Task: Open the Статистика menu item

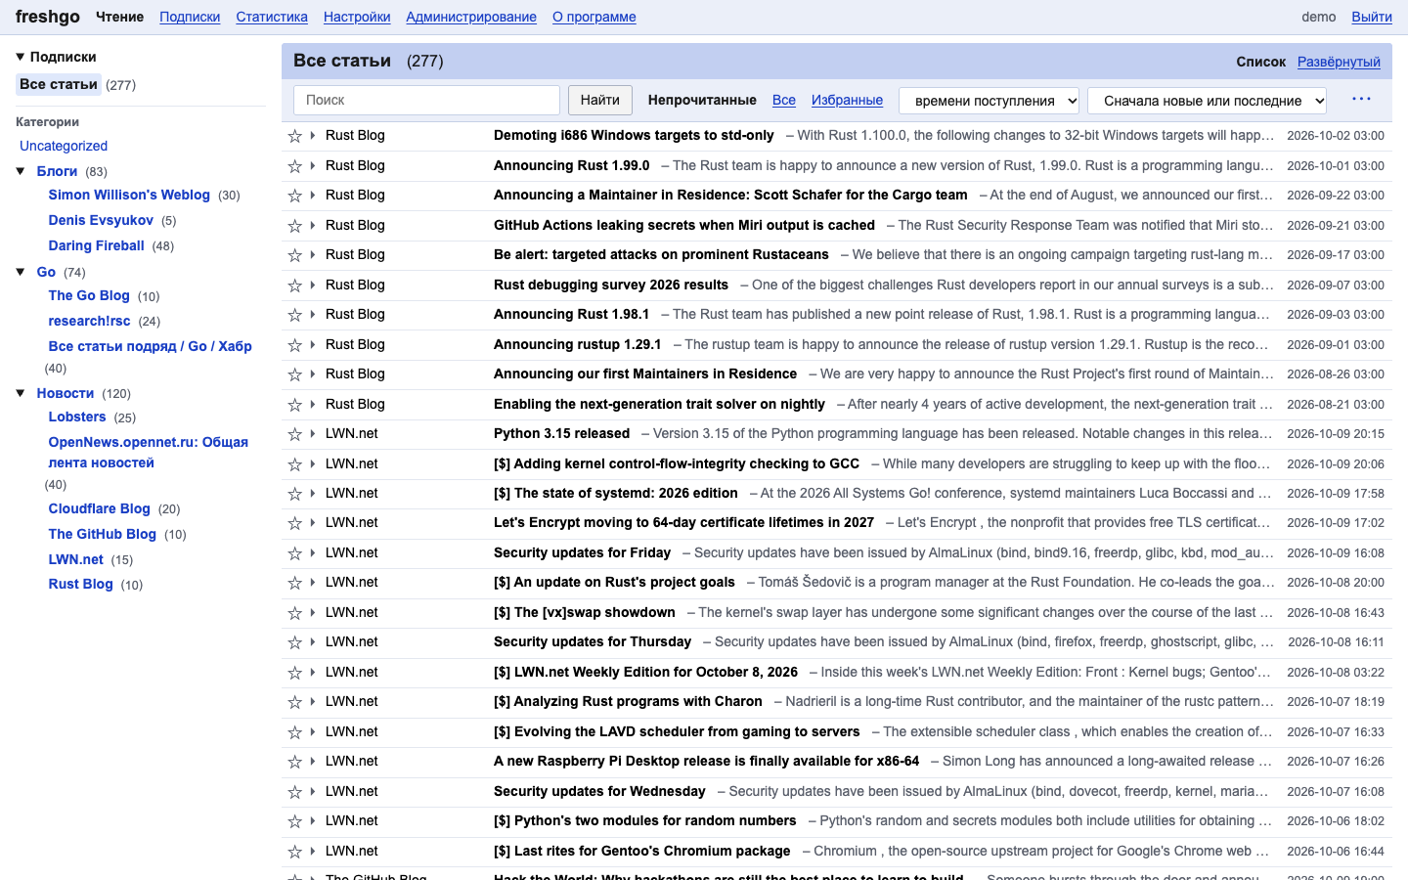Action: (x=272, y=17)
